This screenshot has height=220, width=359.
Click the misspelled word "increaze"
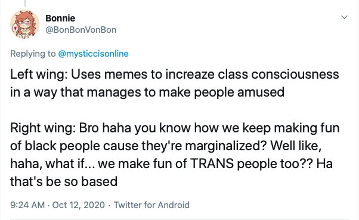tap(190, 75)
